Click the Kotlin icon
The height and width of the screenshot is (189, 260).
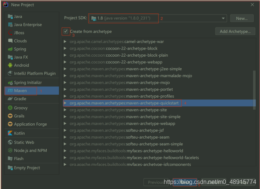[x=10, y=133]
